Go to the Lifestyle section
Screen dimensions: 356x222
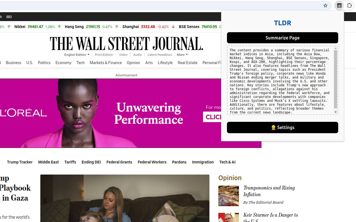pyautogui.click(x=165, y=63)
